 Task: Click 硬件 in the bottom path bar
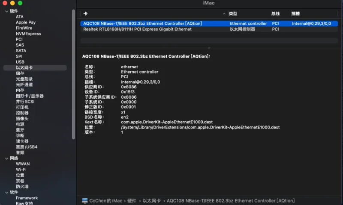(x=132, y=201)
